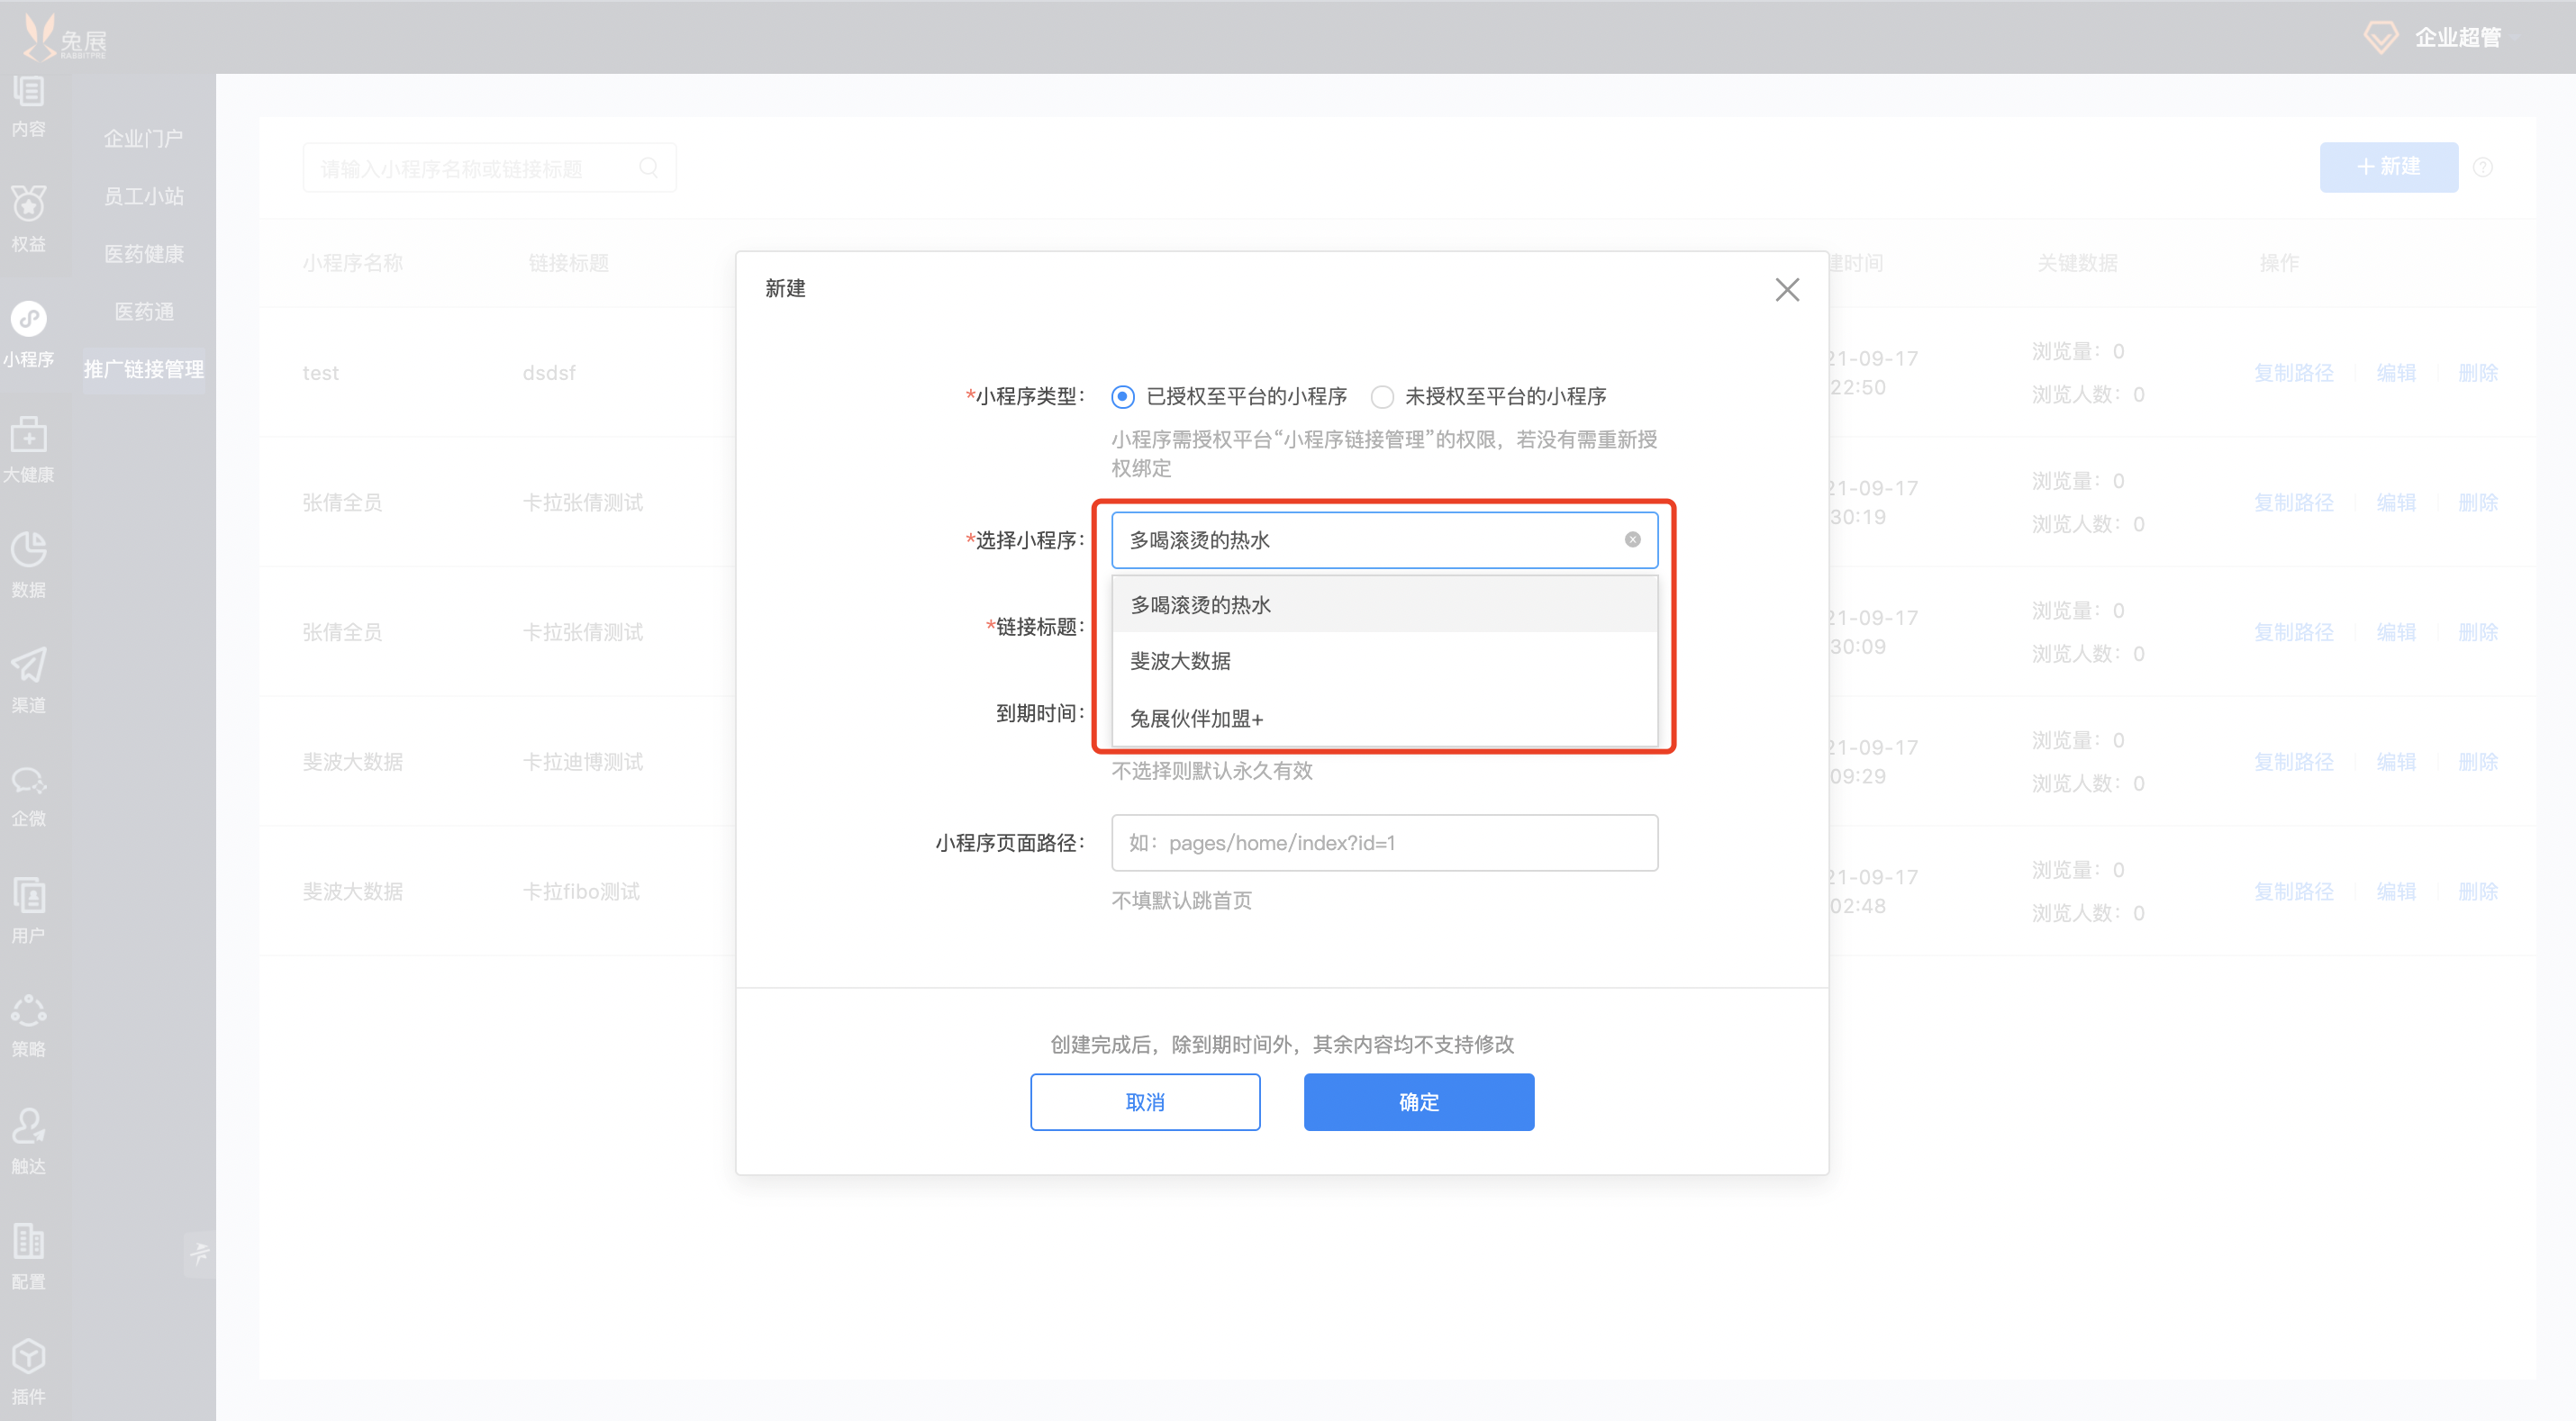Open the 选择小程序 dropdown field

pos(1384,540)
